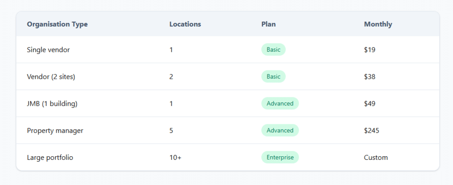Click the Organisation Type column header
Screen dimensions: 453x185
coord(57,24)
